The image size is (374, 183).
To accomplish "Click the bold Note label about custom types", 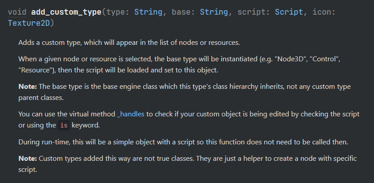I will point(28,159).
